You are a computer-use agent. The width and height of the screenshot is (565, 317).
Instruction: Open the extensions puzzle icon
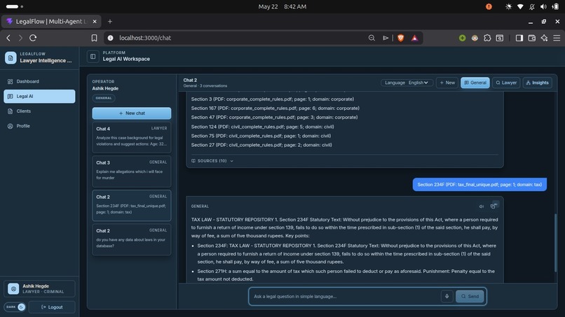click(x=487, y=38)
